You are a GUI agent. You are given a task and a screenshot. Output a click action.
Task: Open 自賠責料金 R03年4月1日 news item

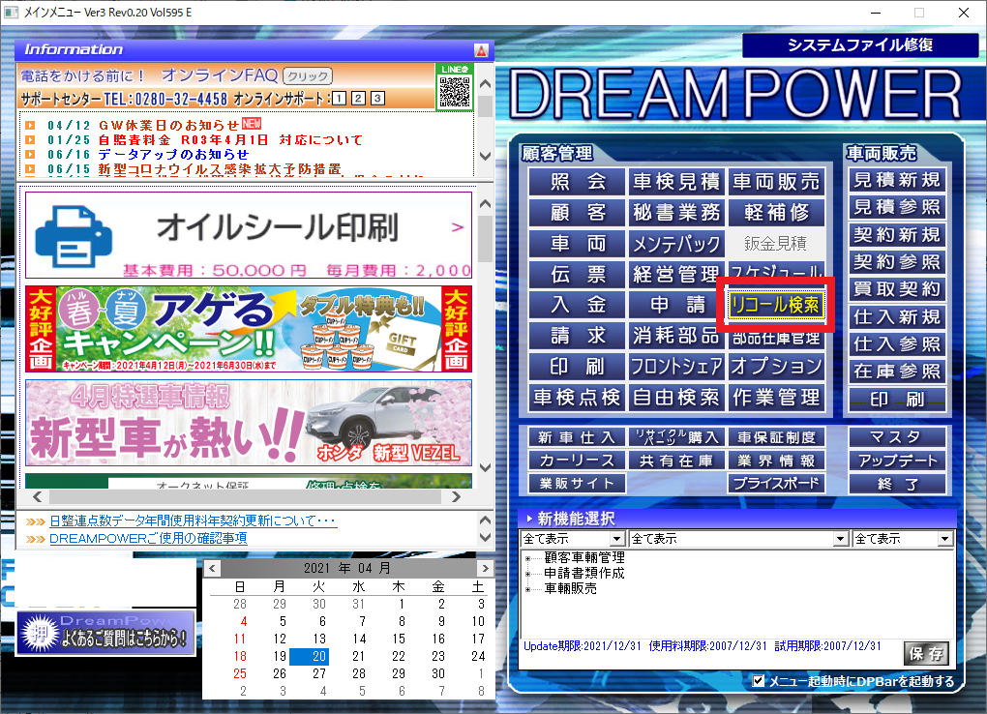click(230, 139)
